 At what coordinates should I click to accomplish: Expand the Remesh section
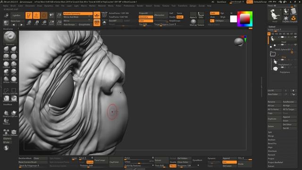coord(272,155)
